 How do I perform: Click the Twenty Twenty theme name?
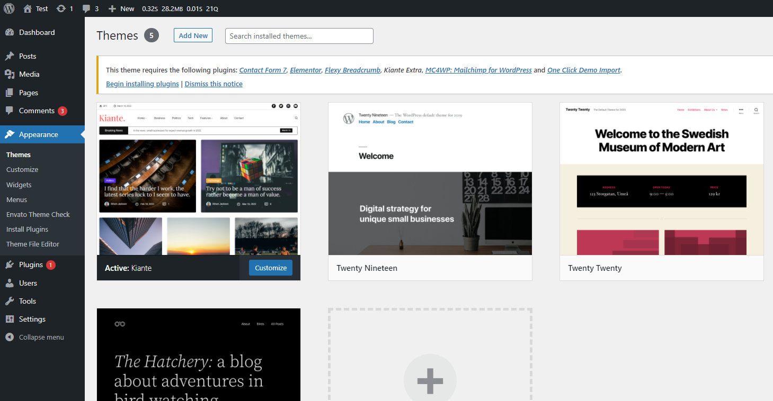coord(595,268)
